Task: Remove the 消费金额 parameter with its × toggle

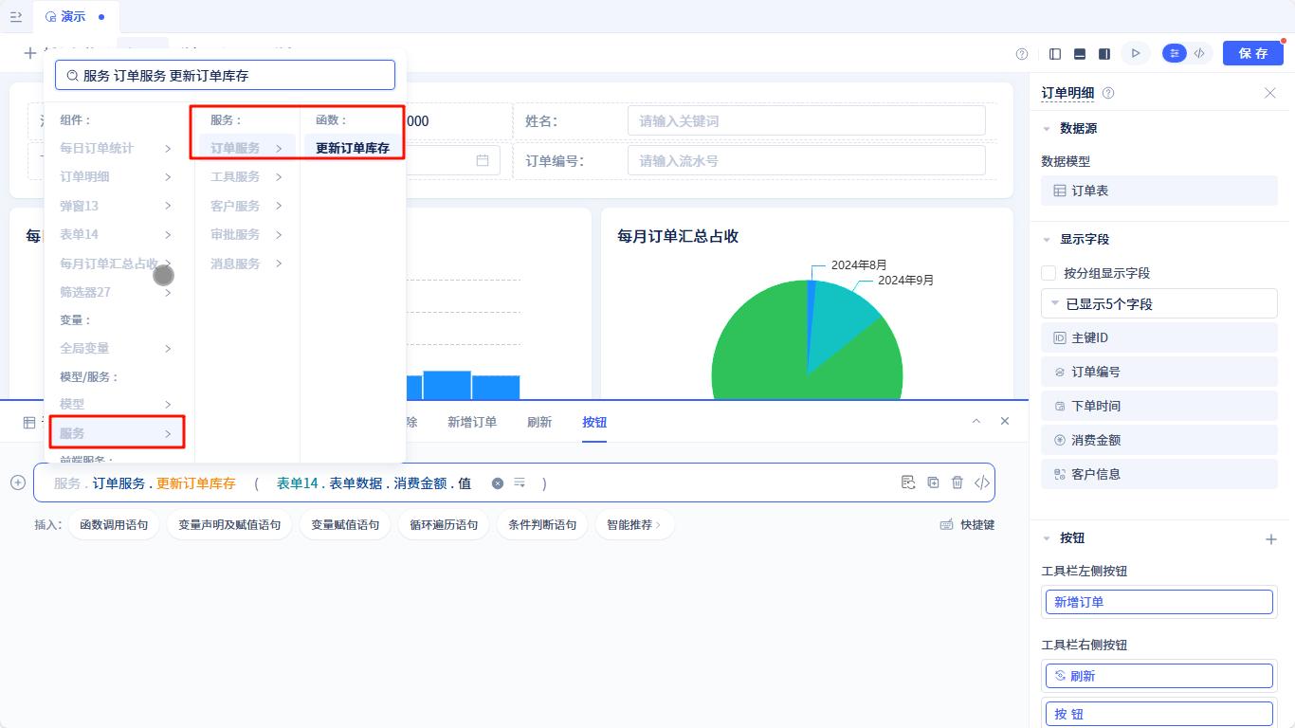Action: coord(498,482)
